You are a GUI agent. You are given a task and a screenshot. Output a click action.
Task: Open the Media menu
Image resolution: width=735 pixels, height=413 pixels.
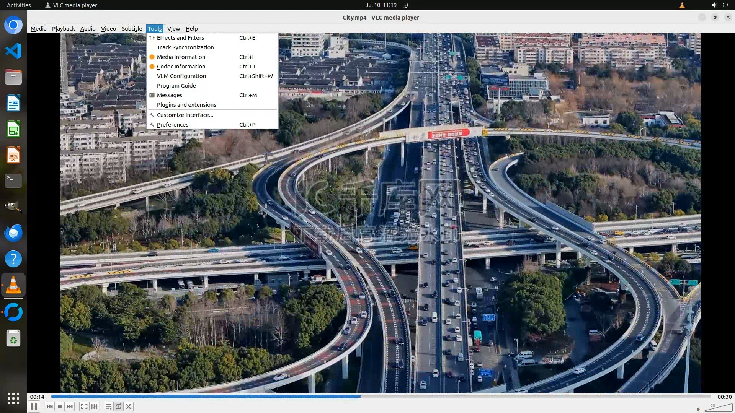[38, 29]
